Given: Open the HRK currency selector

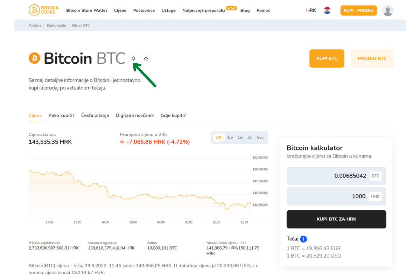Looking at the screenshot, I should coord(311,10).
